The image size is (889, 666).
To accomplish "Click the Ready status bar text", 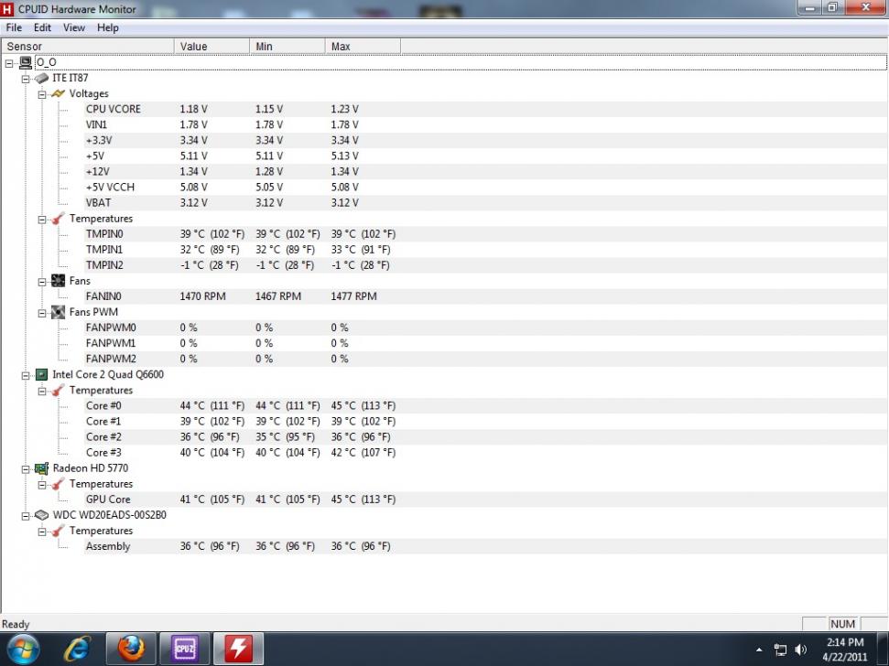I will 16,624.
